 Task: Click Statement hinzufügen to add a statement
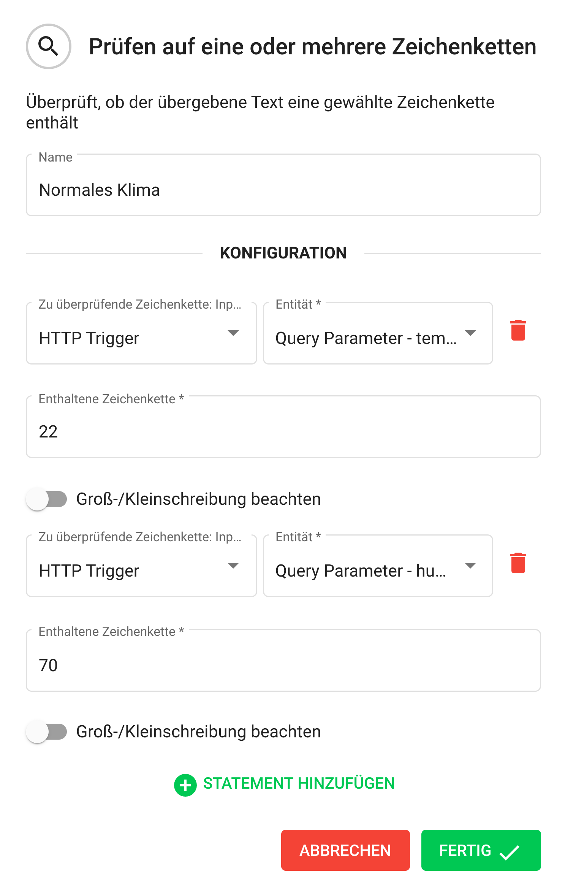[x=299, y=783]
